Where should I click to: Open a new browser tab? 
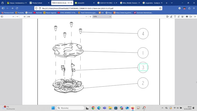[x=167, y=3]
